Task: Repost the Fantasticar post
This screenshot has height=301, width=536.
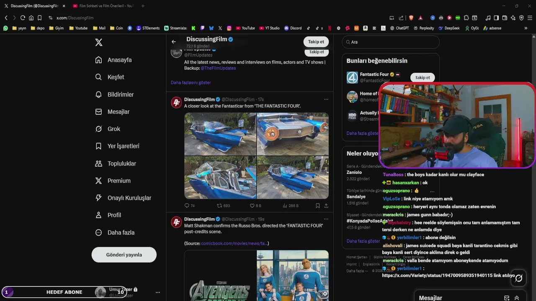Action: click(223, 206)
